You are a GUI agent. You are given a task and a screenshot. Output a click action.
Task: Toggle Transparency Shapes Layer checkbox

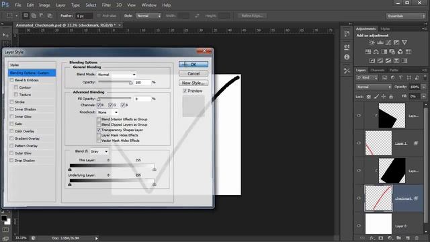pos(99,130)
